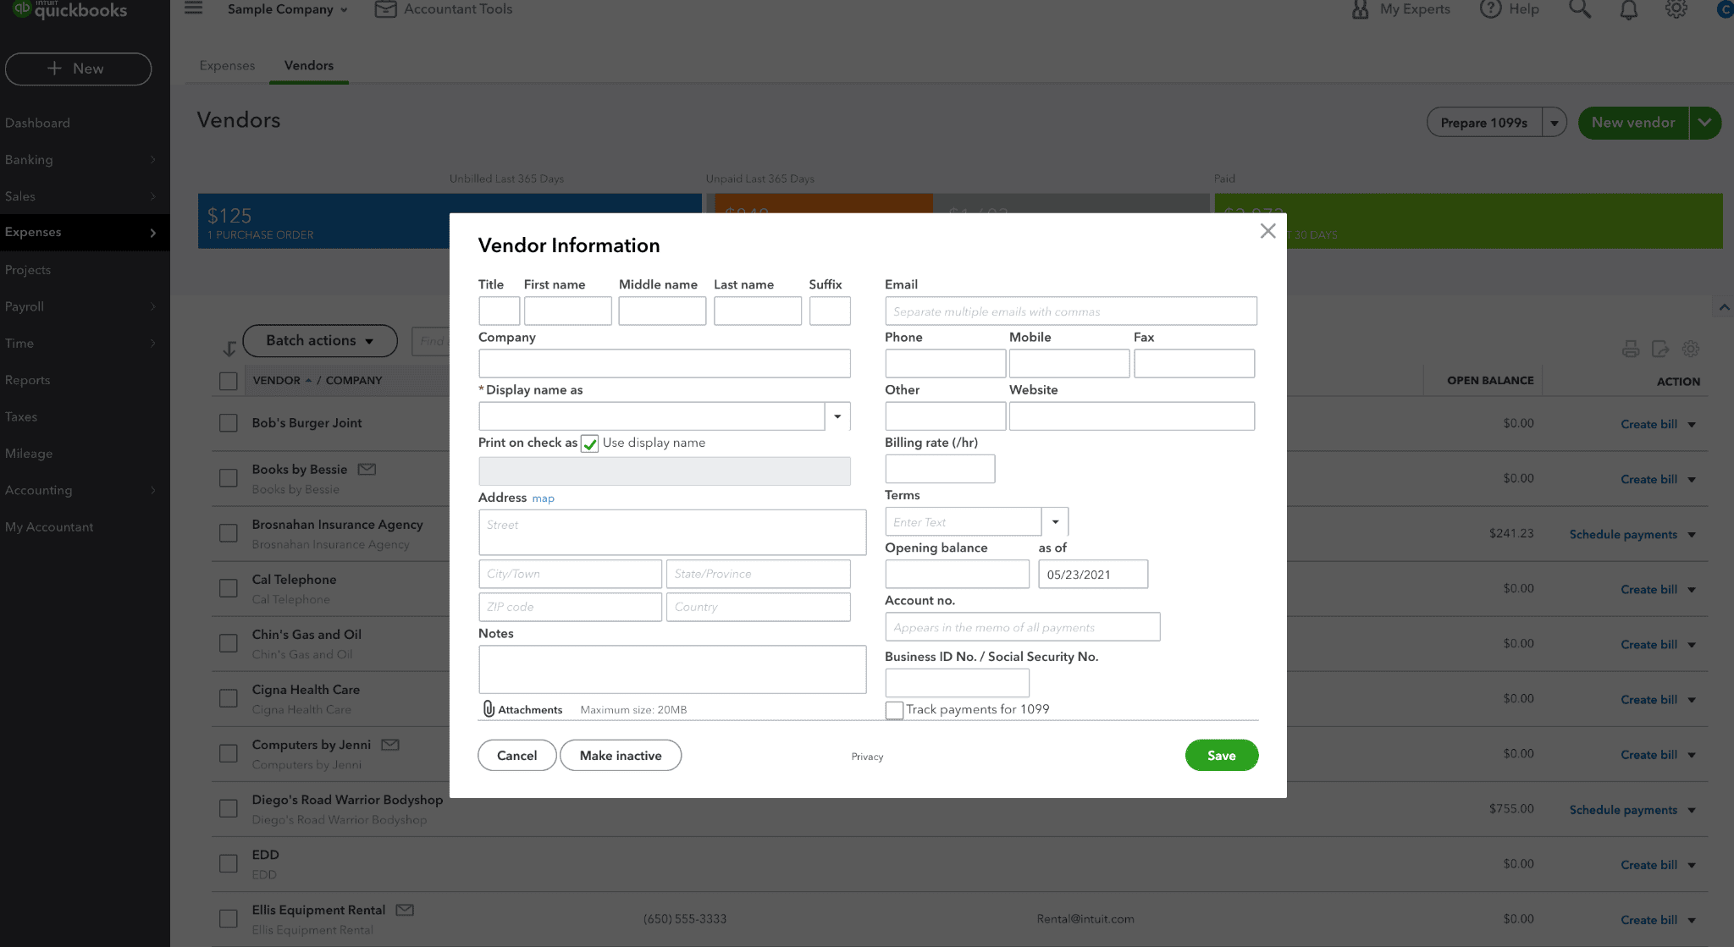This screenshot has height=947, width=1734.
Task: Click the QuickBooks logo
Action: (x=70, y=10)
